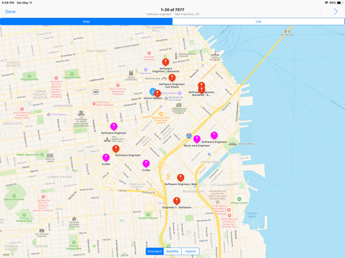Tap Oracle Park stadium icon
Viewport: 345px width, 258px height.
232,144
